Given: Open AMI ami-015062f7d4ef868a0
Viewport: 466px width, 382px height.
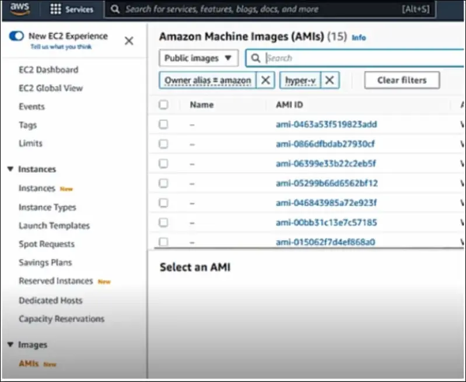Looking at the screenshot, I should pos(325,241).
